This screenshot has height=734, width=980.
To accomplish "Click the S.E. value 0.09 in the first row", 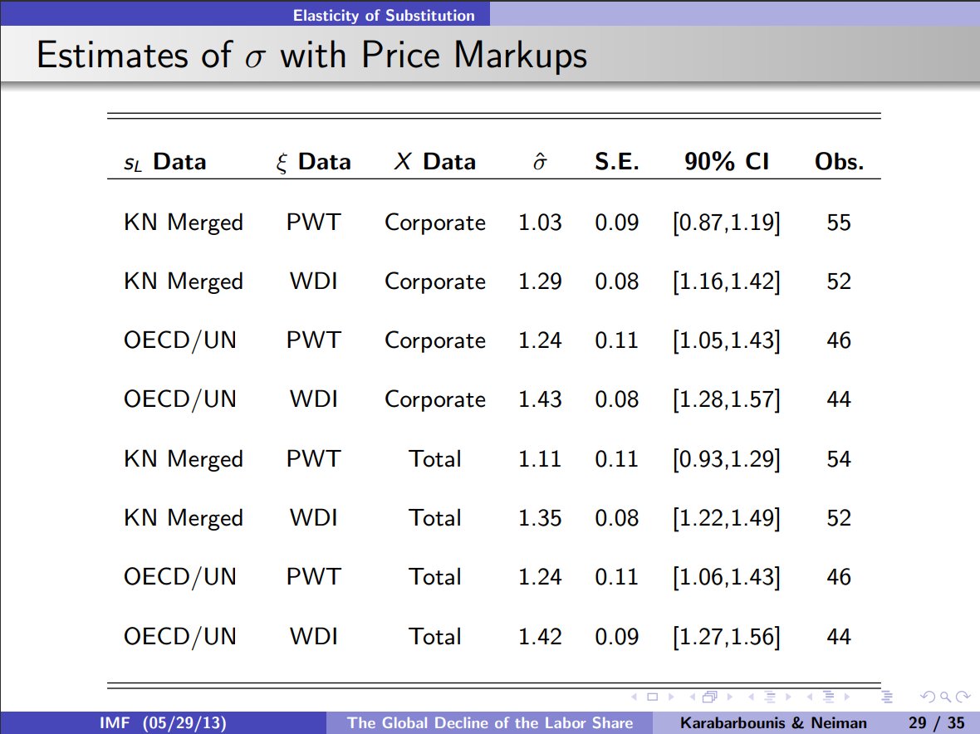I will click(617, 223).
